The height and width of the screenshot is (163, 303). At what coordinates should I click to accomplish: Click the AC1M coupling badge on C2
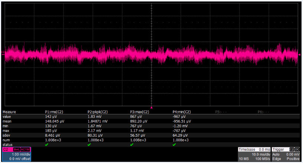point(25,150)
